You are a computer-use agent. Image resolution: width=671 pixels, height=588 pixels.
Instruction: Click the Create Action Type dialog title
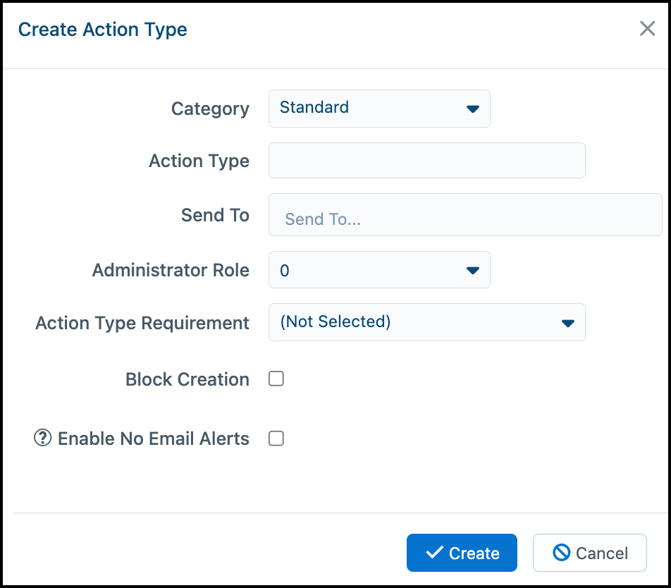pyautogui.click(x=102, y=30)
